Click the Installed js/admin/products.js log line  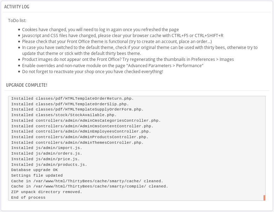(x=49, y=164)
